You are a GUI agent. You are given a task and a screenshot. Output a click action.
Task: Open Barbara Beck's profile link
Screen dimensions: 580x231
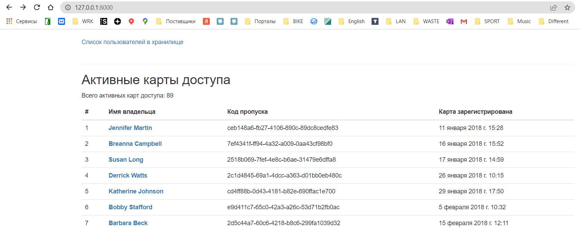pyautogui.click(x=128, y=223)
